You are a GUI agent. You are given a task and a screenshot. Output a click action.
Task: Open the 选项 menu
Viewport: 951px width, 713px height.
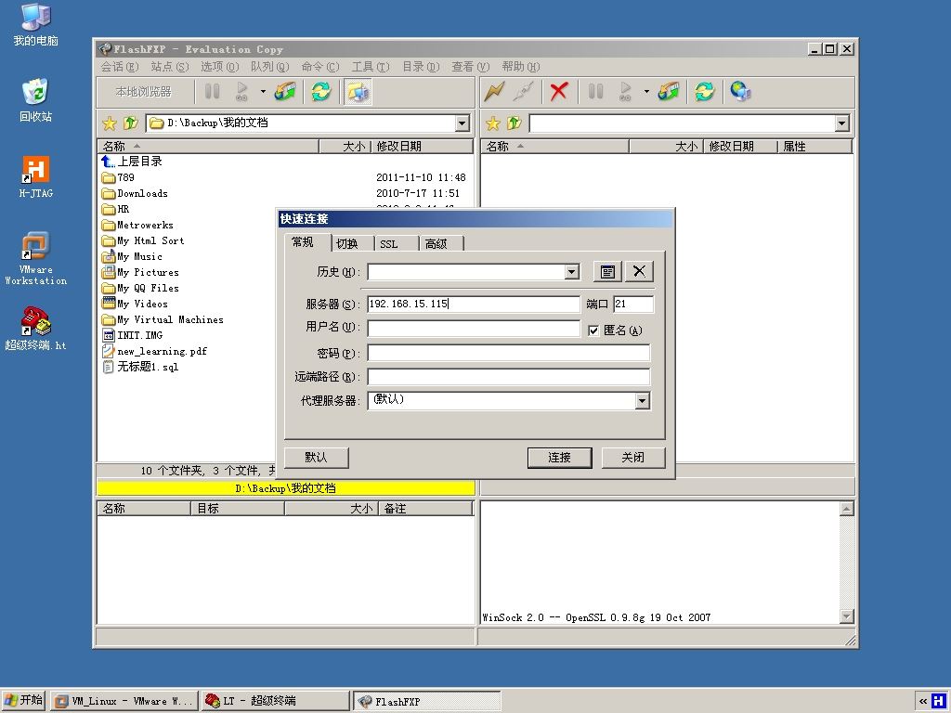[219, 67]
